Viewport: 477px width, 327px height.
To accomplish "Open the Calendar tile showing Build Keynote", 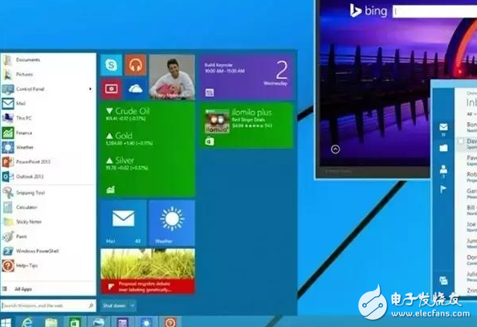I will (x=247, y=77).
